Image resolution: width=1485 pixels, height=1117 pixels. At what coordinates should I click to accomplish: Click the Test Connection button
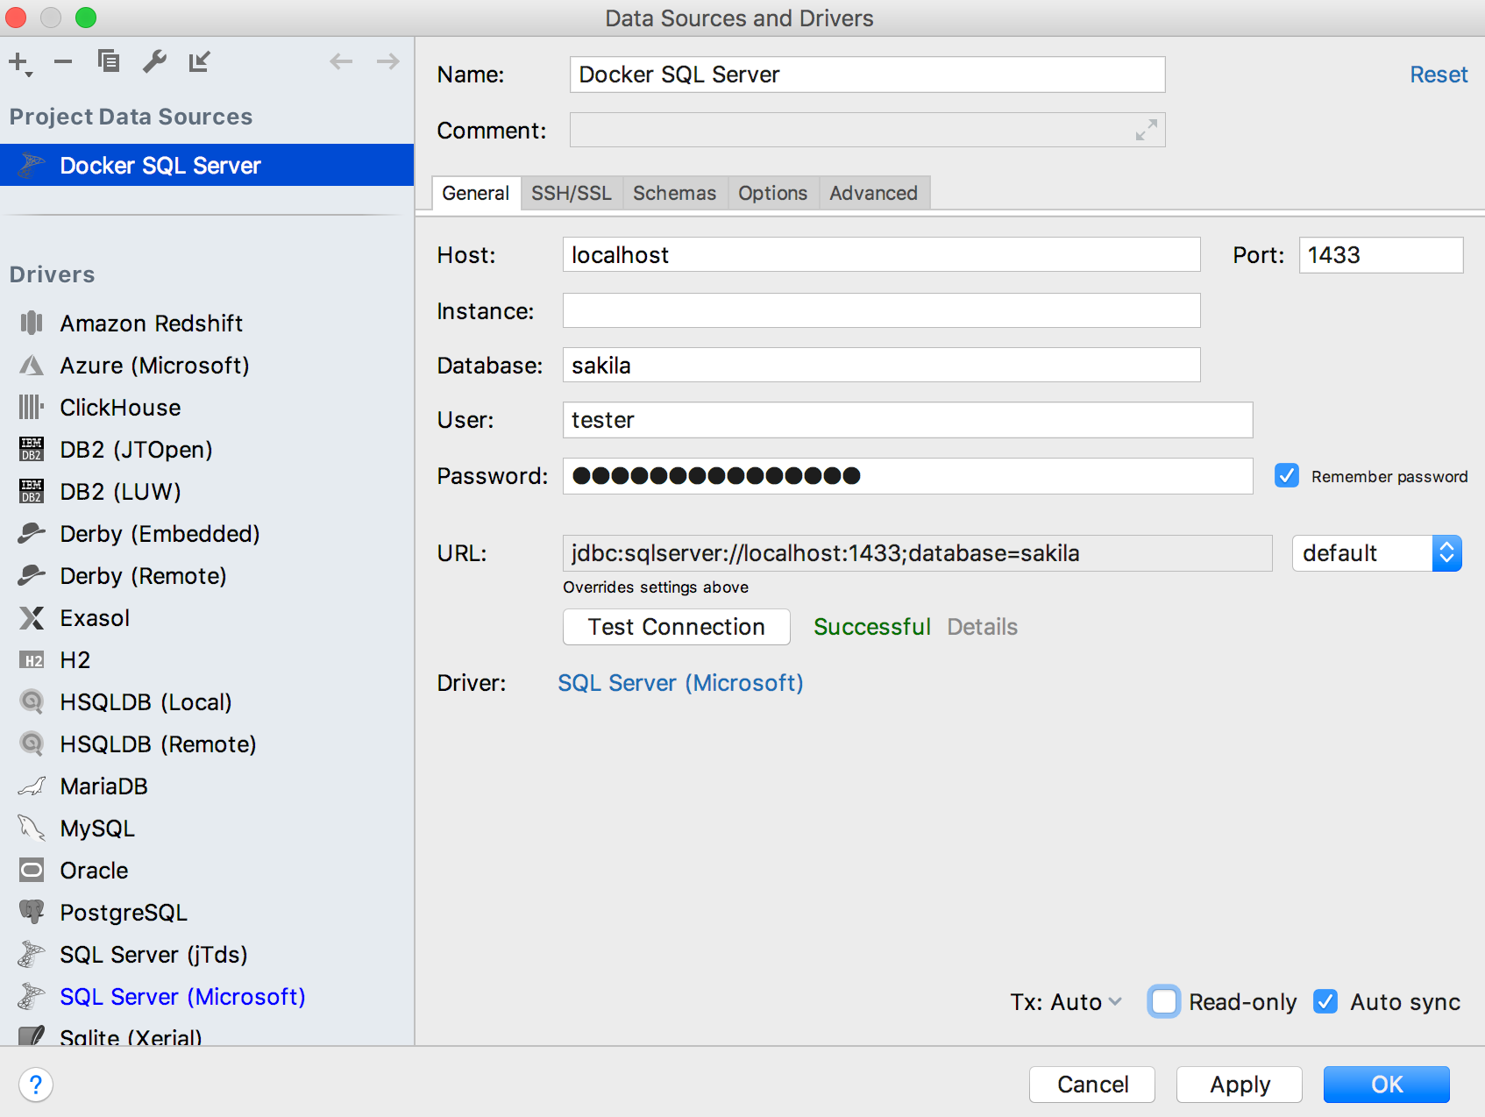coord(676,627)
